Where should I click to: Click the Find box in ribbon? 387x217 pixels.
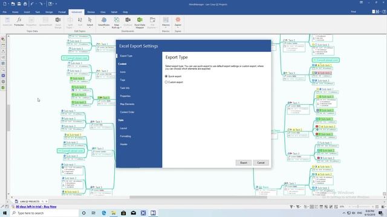353,12
